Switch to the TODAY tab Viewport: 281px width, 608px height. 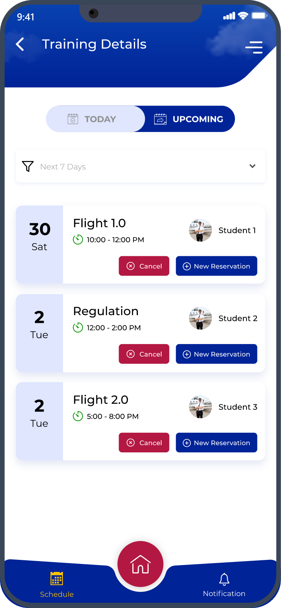coord(96,119)
